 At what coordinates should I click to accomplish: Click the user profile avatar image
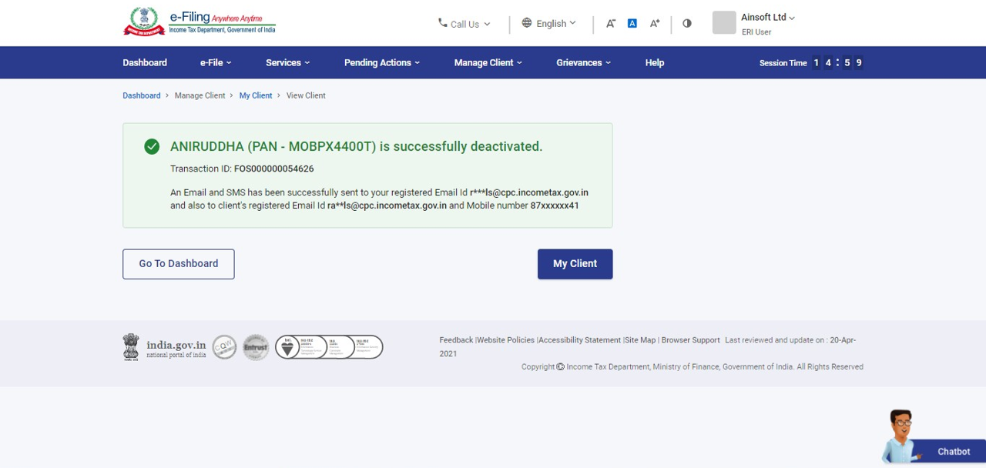point(724,23)
